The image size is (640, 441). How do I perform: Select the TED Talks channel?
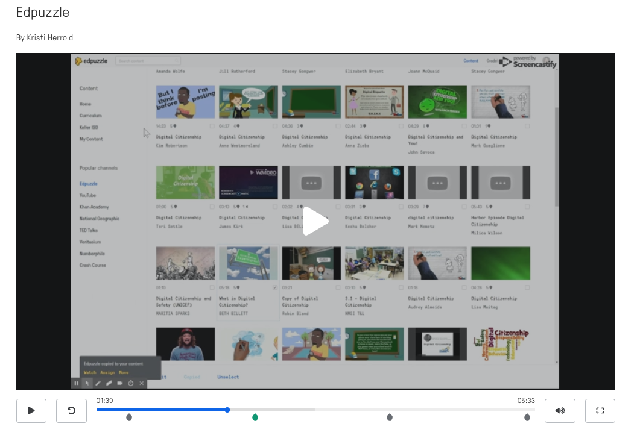click(89, 230)
